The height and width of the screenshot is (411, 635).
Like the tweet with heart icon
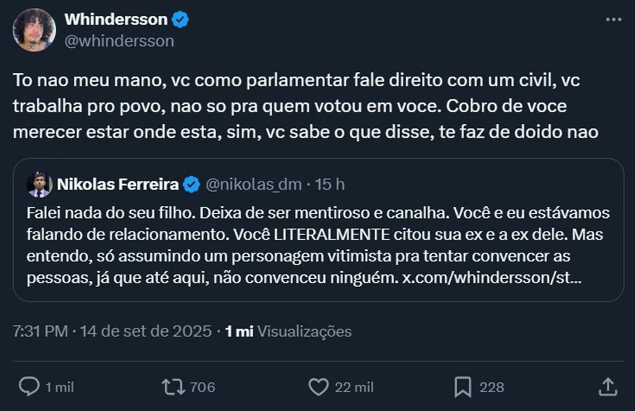tap(318, 387)
